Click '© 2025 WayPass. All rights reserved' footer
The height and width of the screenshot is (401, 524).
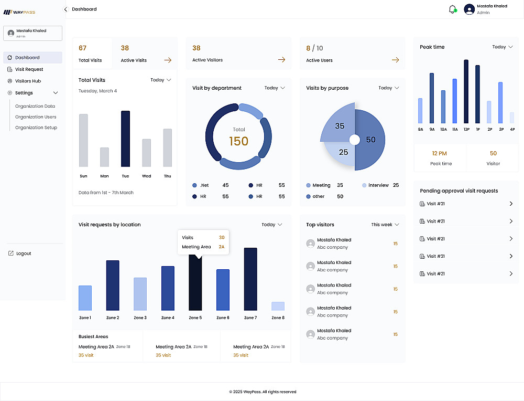pos(263,392)
